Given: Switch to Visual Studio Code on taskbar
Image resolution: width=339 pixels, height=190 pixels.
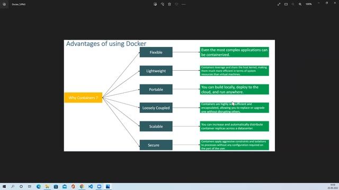Looking at the screenshot, I should pos(91,186).
